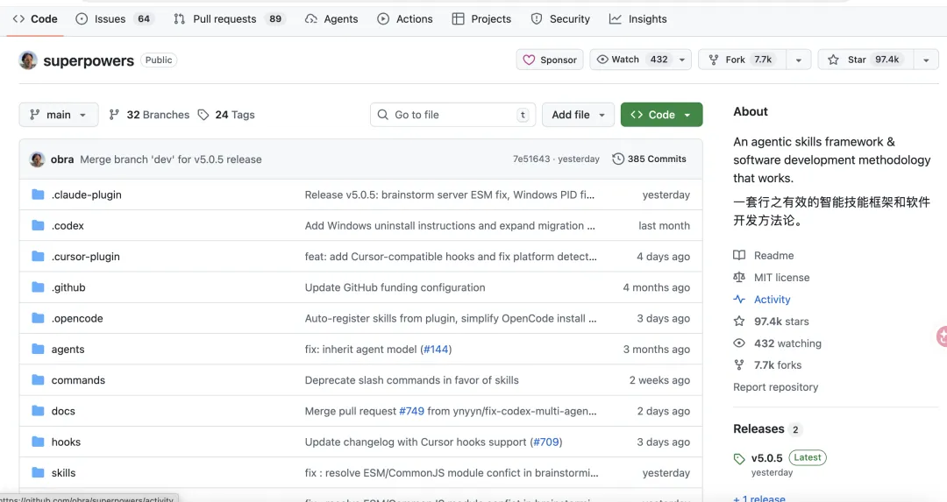Viewport: 947px width, 502px height.
Task: Open the .claude-plugin folder name
Action: click(86, 194)
